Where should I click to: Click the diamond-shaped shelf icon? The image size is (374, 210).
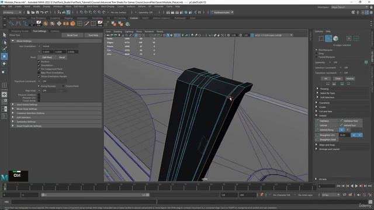point(59,23)
